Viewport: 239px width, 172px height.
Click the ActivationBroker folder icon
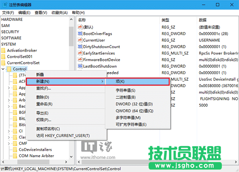click(3, 51)
